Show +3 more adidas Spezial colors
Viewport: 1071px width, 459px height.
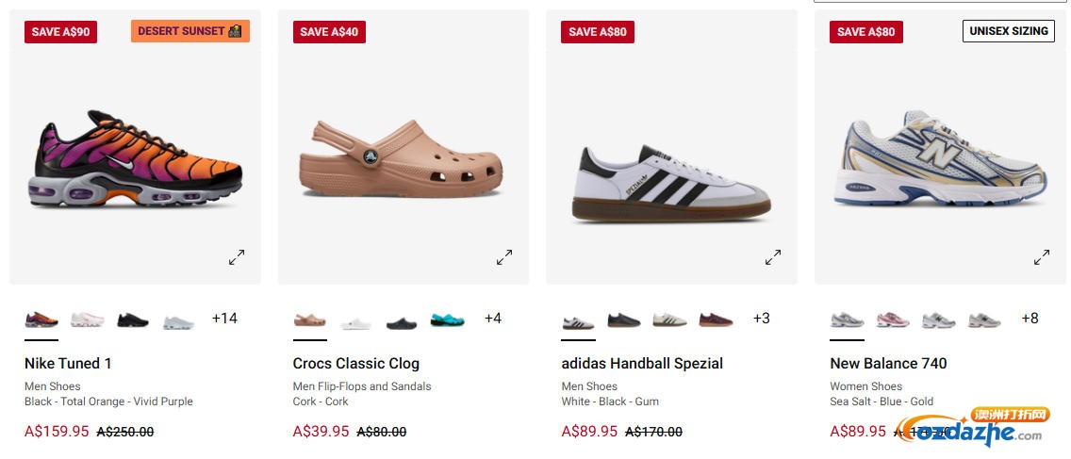(762, 319)
